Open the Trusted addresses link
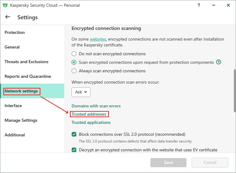The image size is (236, 173). tap(89, 114)
